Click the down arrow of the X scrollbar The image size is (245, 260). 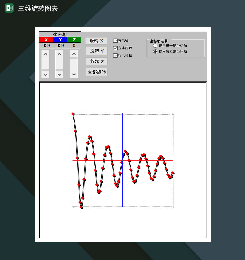tap(45, 75)
